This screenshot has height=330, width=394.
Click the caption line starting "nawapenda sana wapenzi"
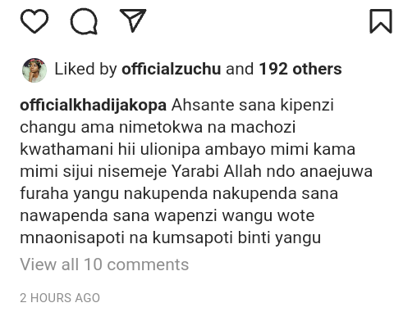click(167, 215)
